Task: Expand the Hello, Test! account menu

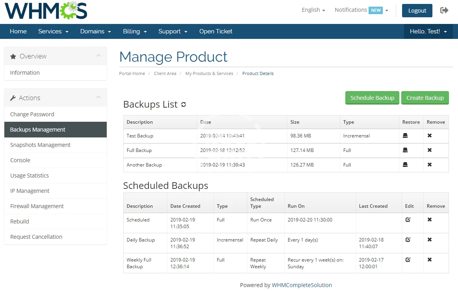Action: click(428, 31)
